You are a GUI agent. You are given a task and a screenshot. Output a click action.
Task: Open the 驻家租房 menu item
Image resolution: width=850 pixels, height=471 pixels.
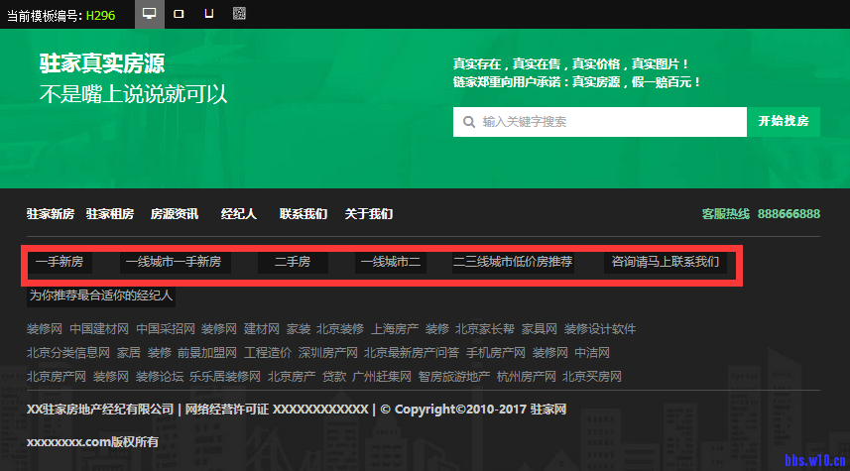pos(110,214)
